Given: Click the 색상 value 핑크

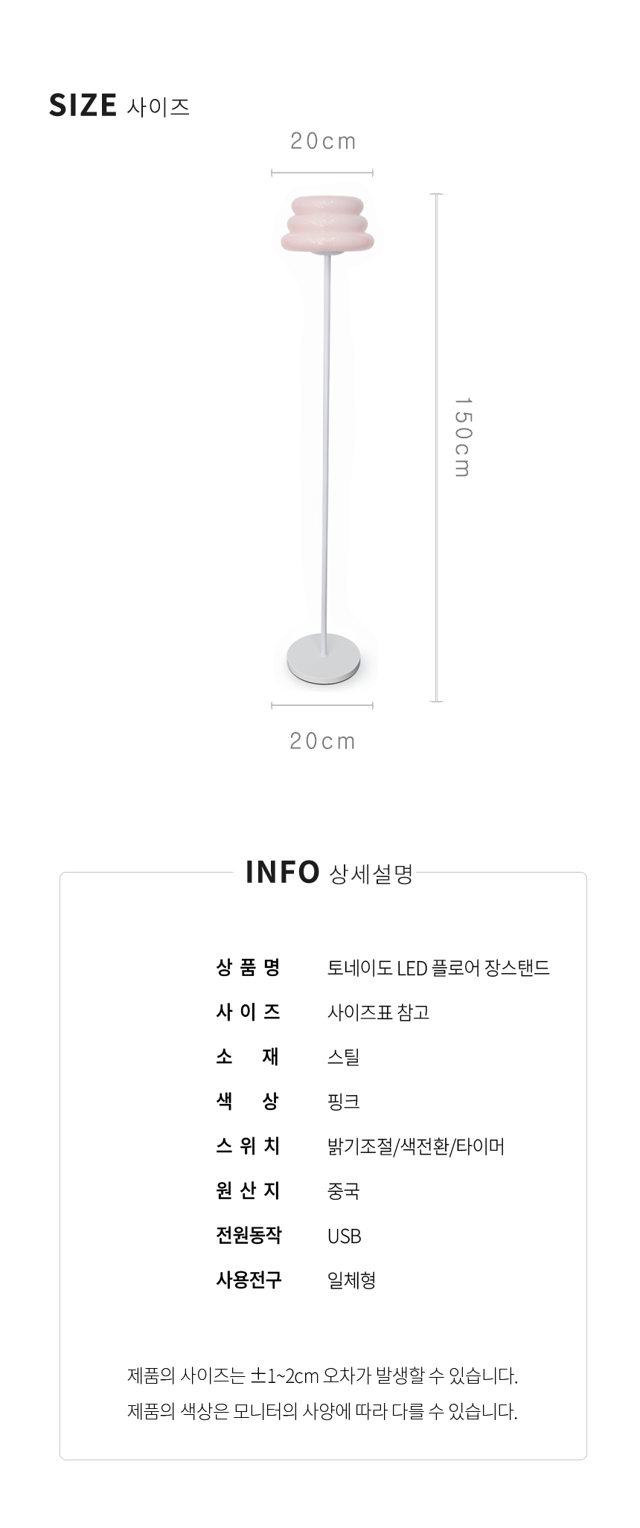Looking at the screenshot, I should [343, 1102].
